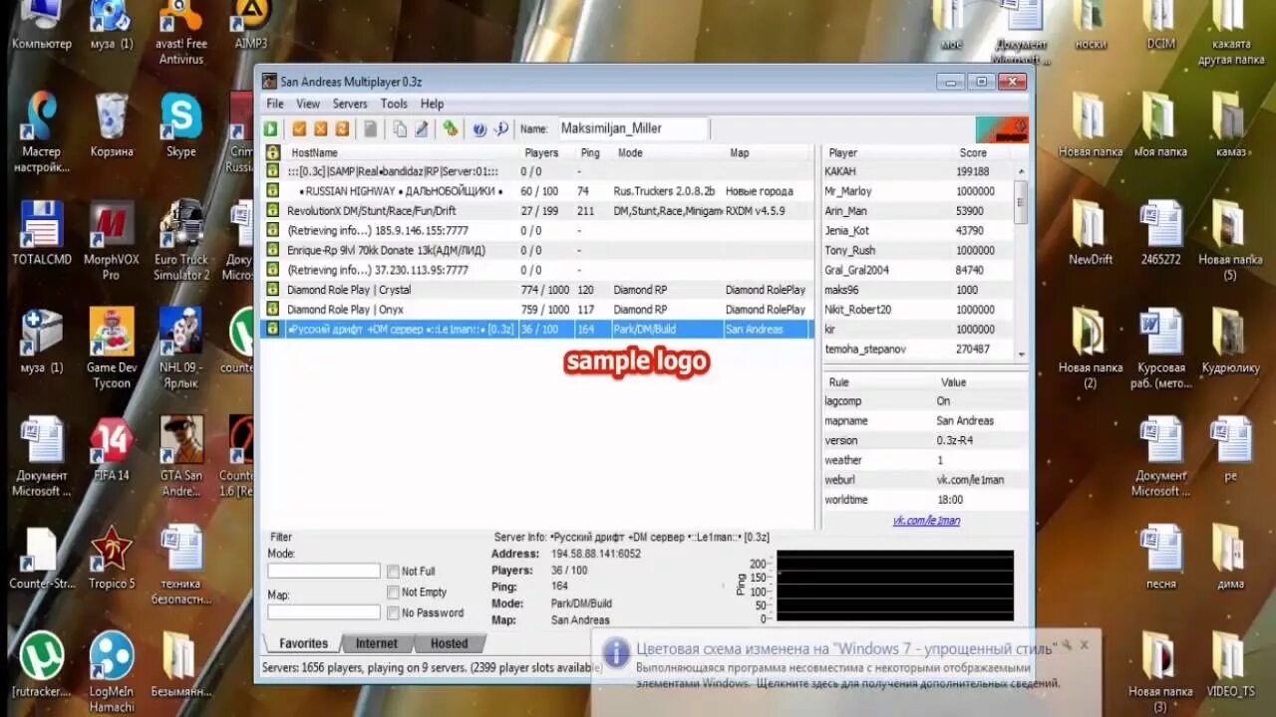Open the Корзина recycle bin

tap(111, 126)
